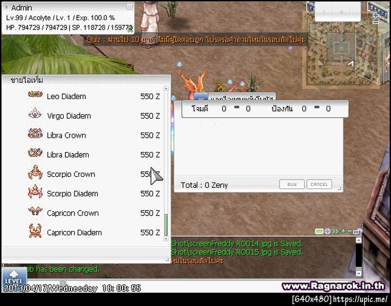Click the 'โจมตี' attack stat label

click(x=200, y=108)
